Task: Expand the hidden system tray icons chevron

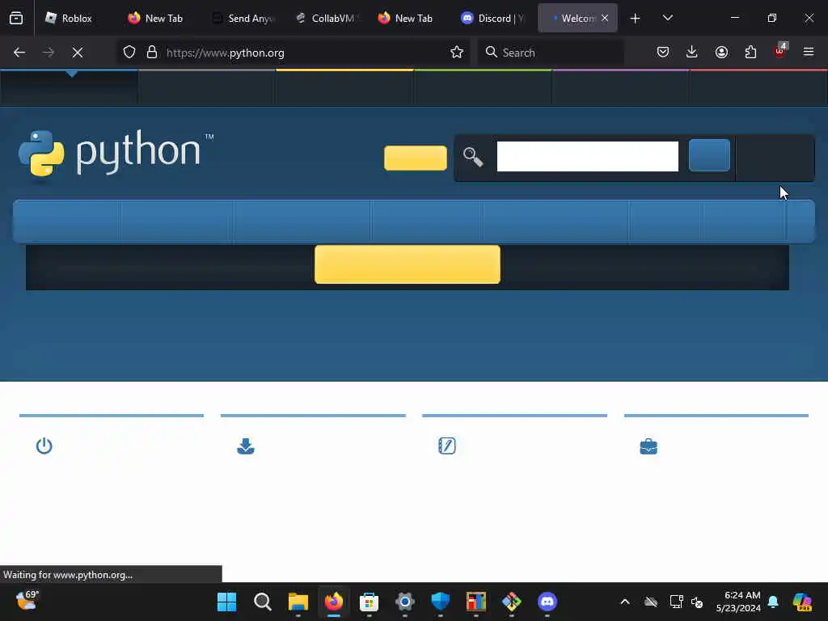Action: point(625,602)
